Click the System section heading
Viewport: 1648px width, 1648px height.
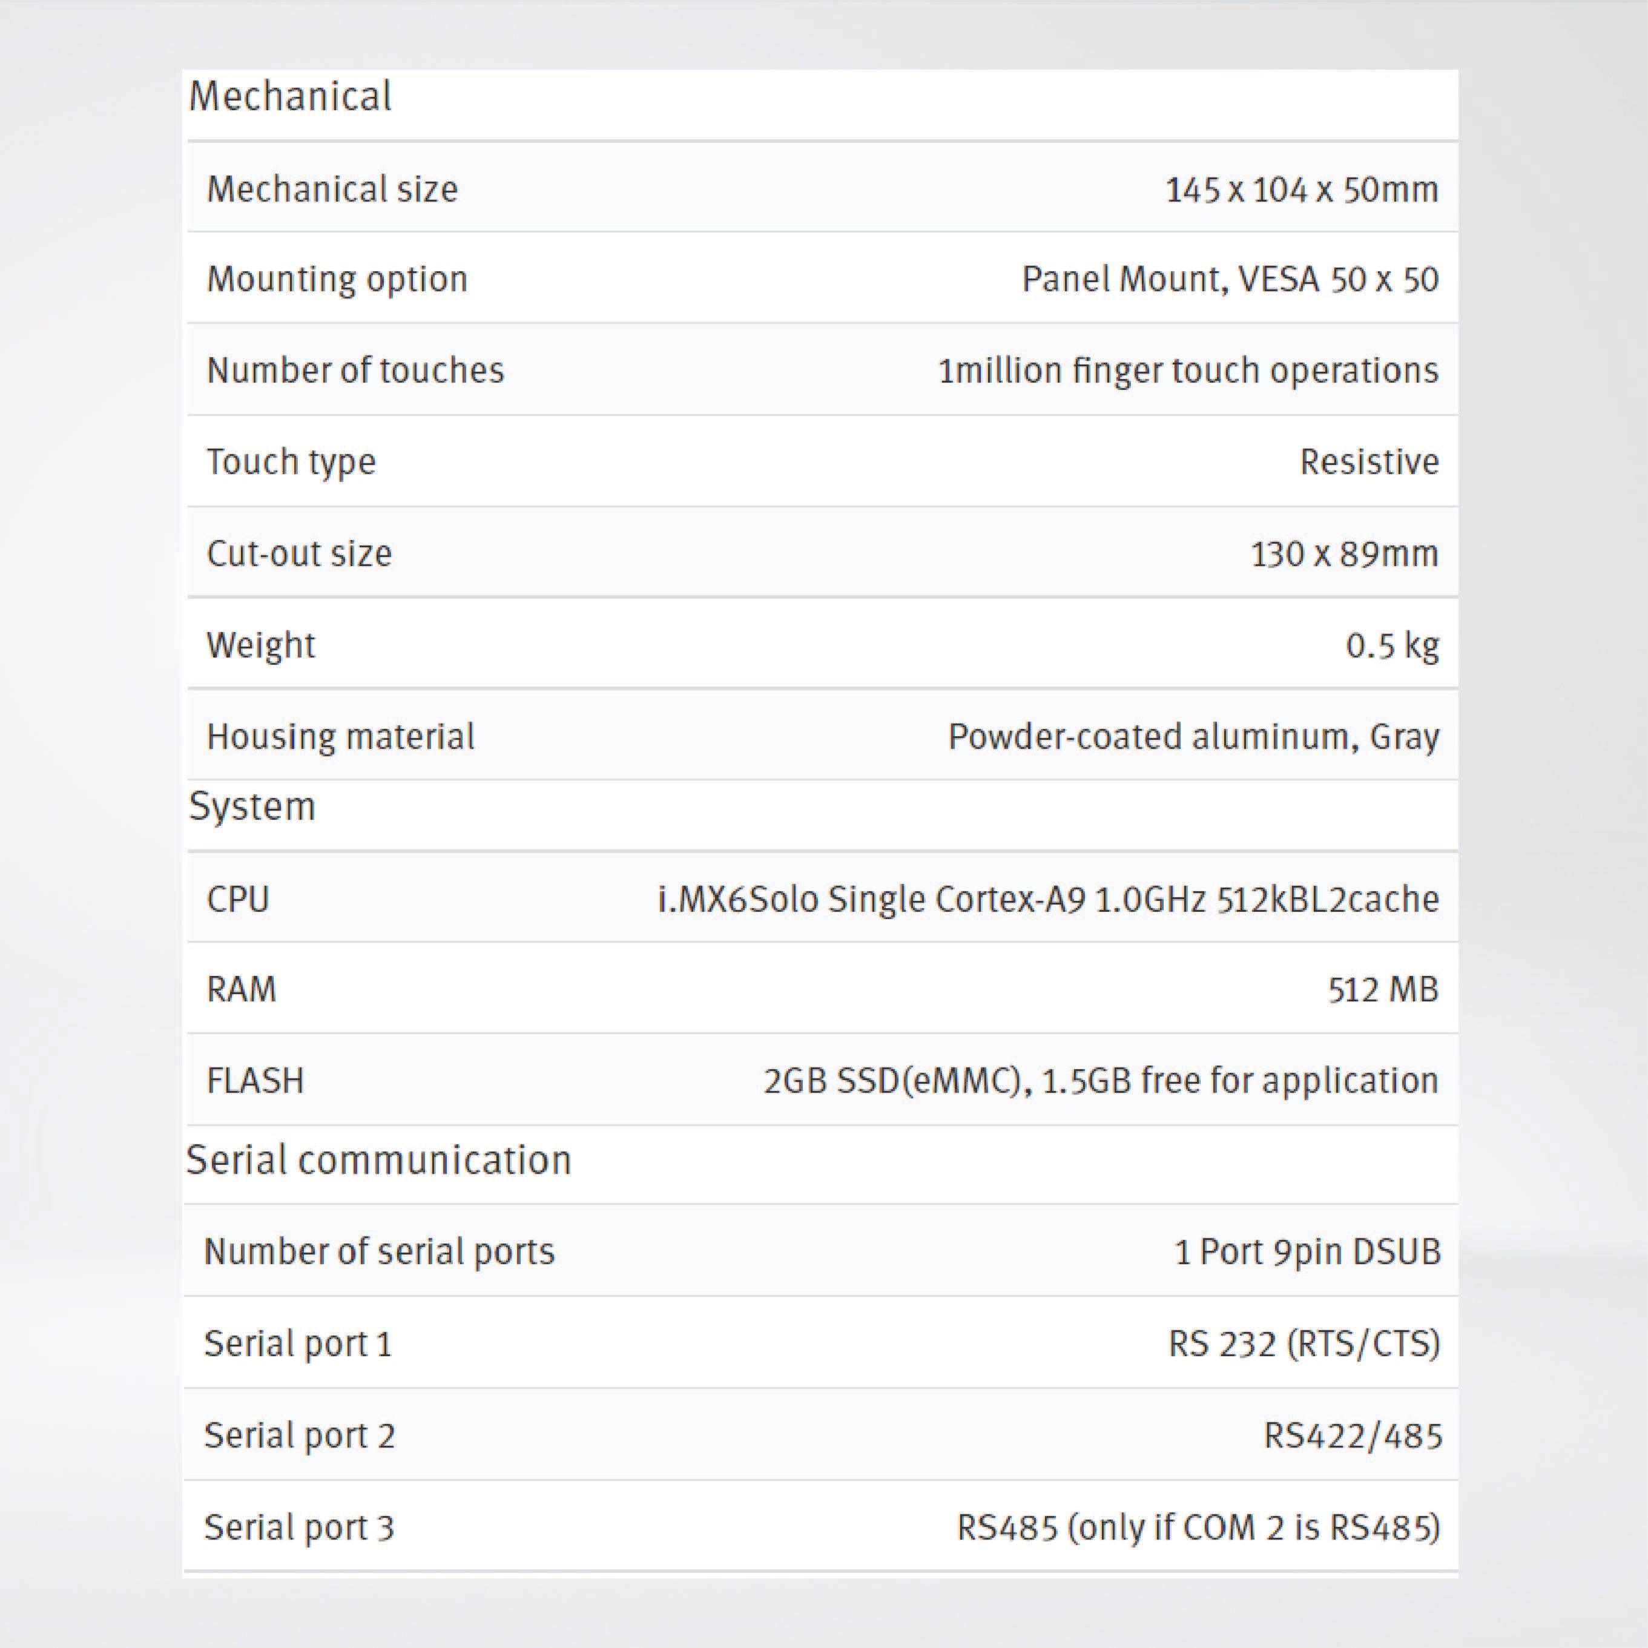[252, 806]
